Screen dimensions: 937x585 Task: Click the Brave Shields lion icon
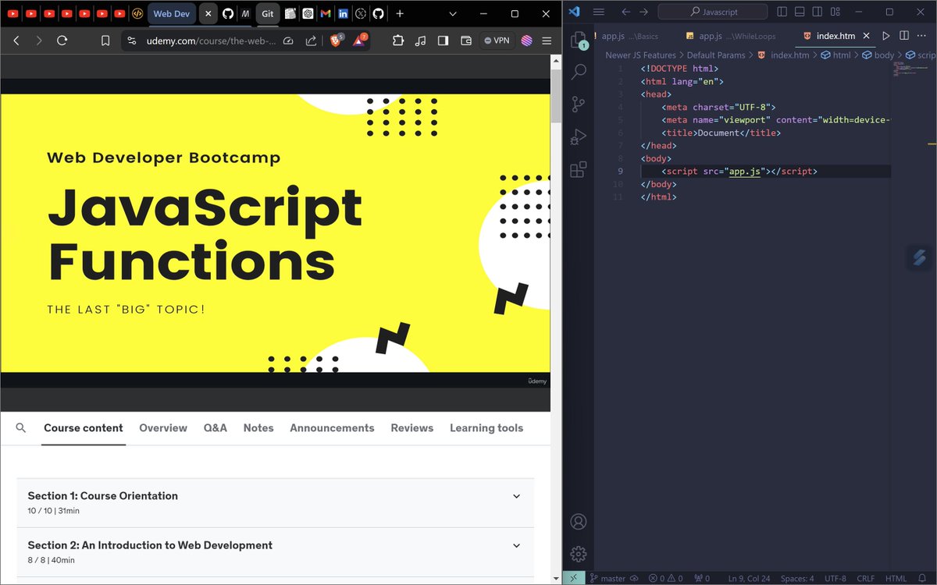337,41
